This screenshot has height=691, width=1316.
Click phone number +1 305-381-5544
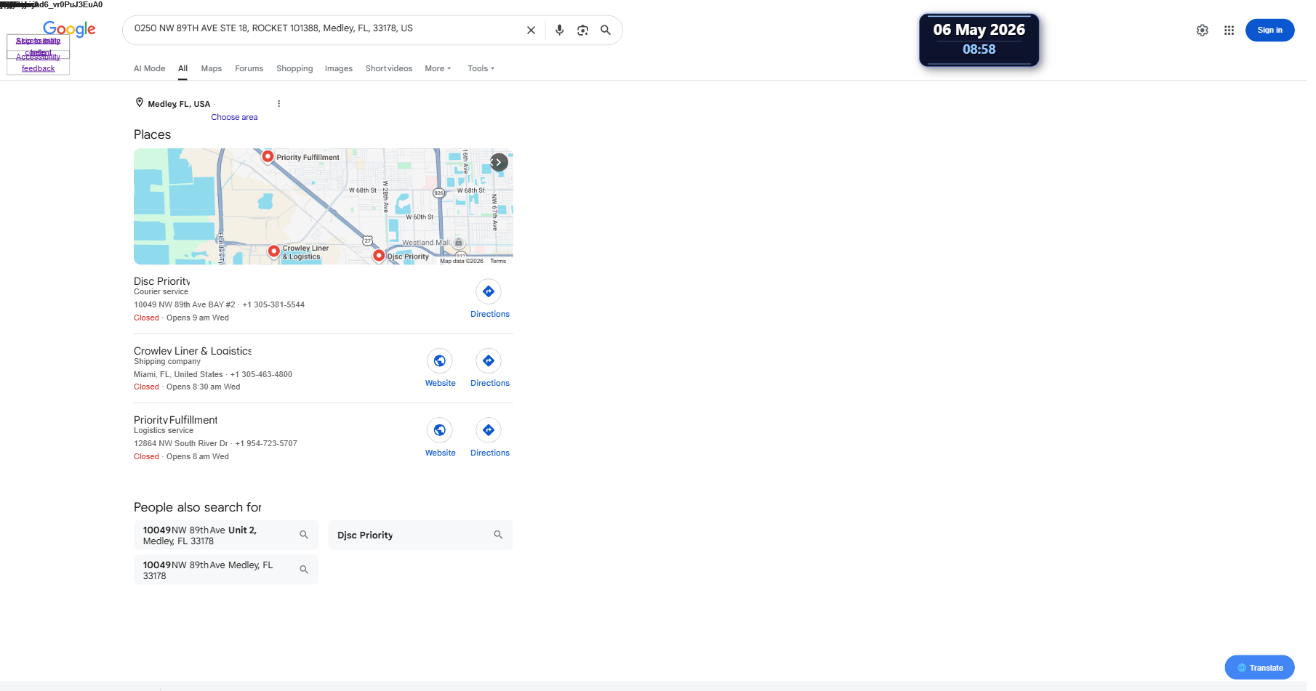[273, 304]
